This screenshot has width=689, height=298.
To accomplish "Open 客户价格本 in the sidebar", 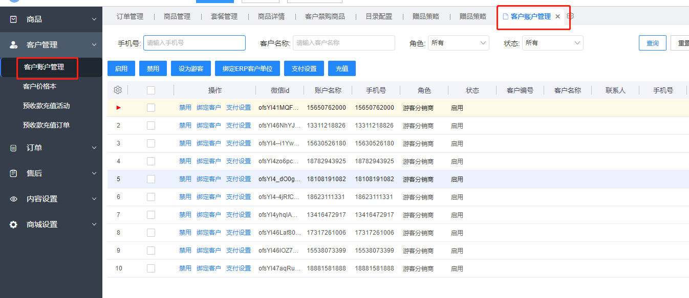I will (x=39, y=87).
